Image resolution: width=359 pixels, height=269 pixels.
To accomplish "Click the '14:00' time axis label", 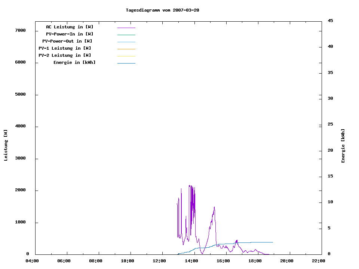I will coord(191,261).
